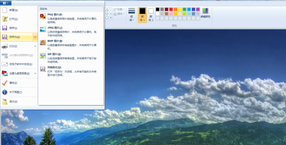Expand the Print submenu arrow
Image resolution: width=286 pixels, height=145 pixels.
35,46
